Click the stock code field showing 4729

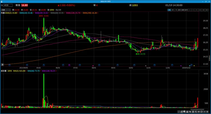(x=8, y=5)
